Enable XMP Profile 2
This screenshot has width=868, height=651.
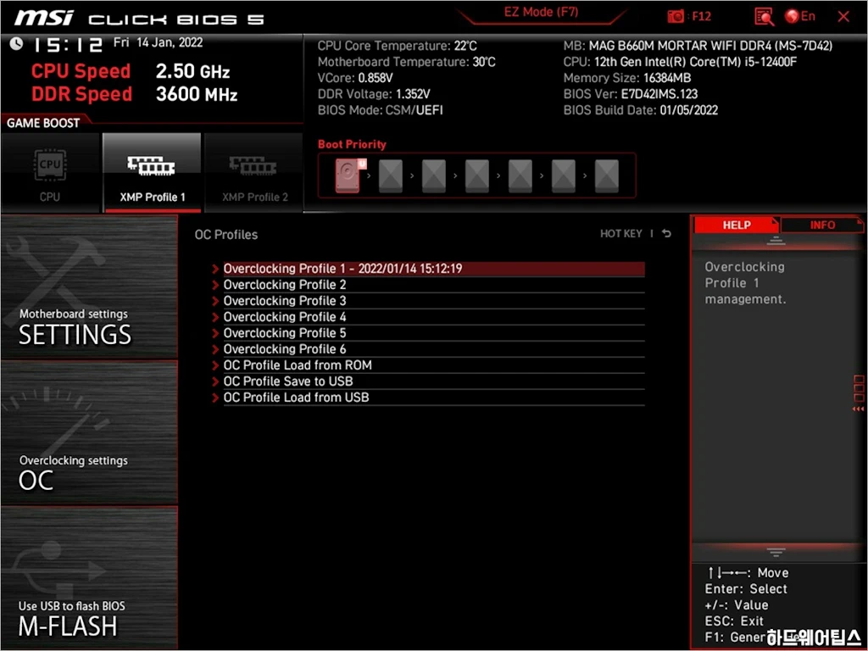[x=254, y=173]
